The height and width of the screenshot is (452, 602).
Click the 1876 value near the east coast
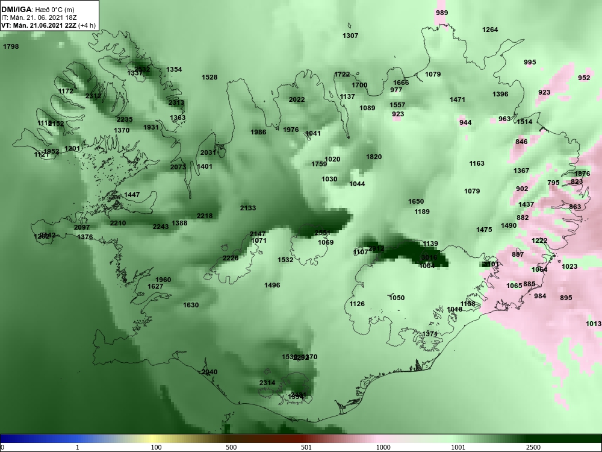tap(582, 174)
